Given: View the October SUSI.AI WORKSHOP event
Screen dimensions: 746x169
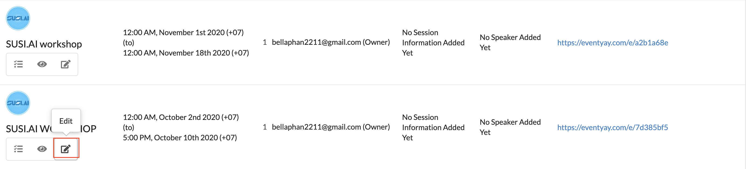Looking at the screenshot, I should tap(42, 149).
